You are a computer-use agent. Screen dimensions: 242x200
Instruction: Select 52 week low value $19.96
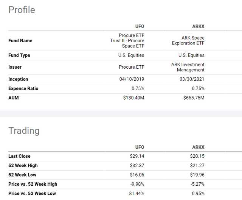tap(197, 175)
